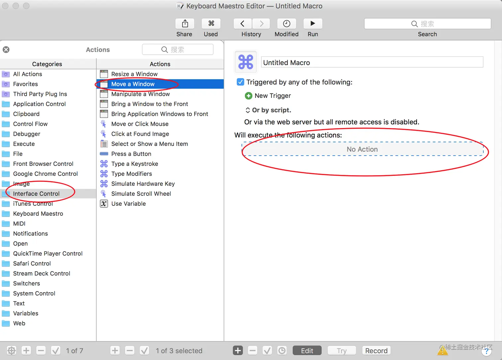Choose Simulate Hardware Key action

click(x=160, y=183)
